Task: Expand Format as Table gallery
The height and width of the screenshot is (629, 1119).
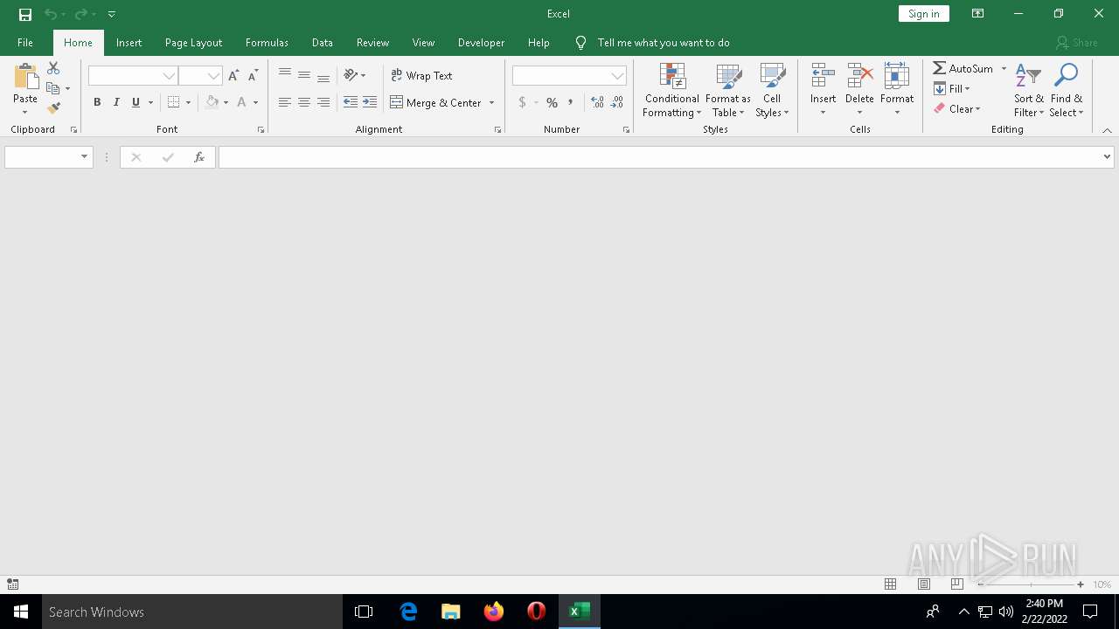Action: 728,91
